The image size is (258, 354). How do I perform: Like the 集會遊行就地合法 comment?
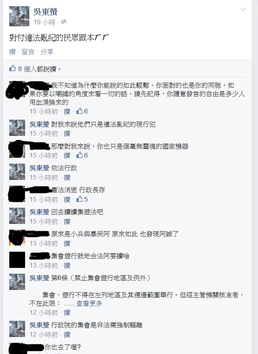pyautogui.click(x=67, y=266)
